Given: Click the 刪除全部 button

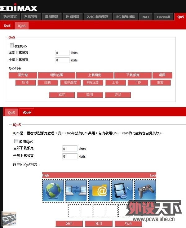Looking at the screenshot, I should 93,83.
